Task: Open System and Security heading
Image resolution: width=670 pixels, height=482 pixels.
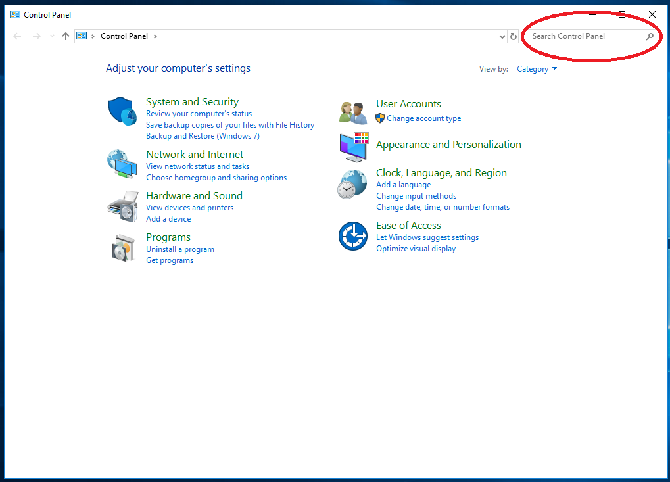Action: tap(192, 102)
